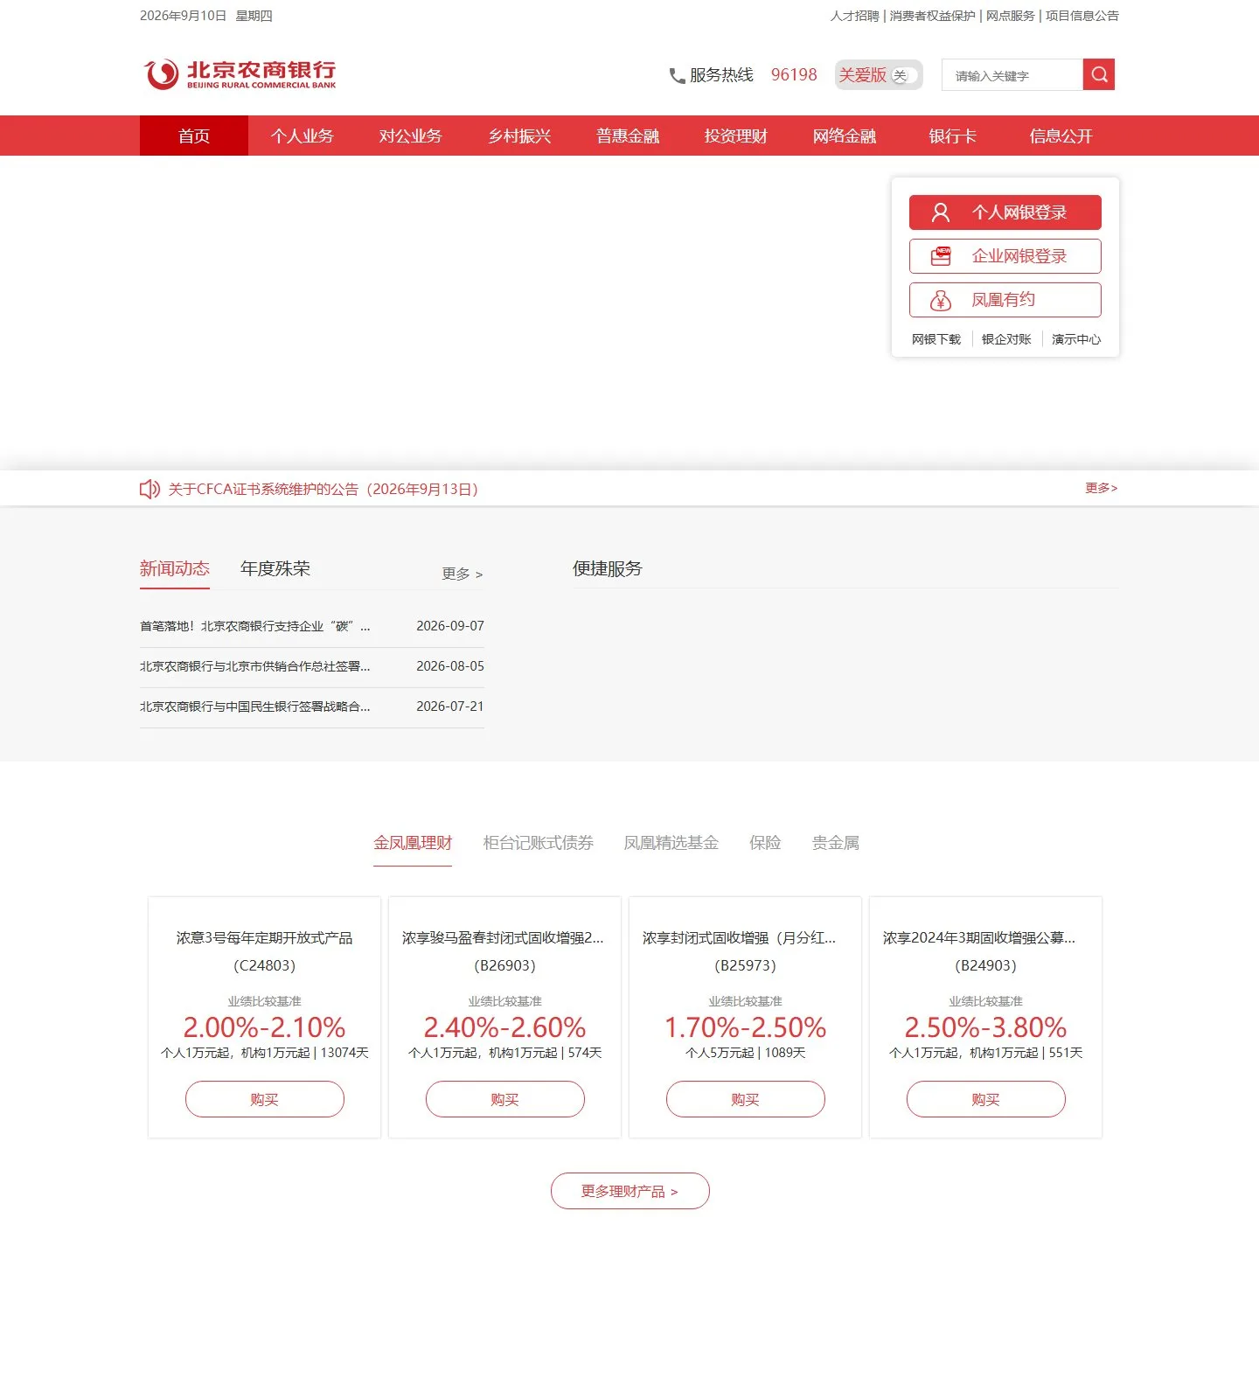
Task: Click the 2026年9月10日 date text
Action: tap(183, 16)
